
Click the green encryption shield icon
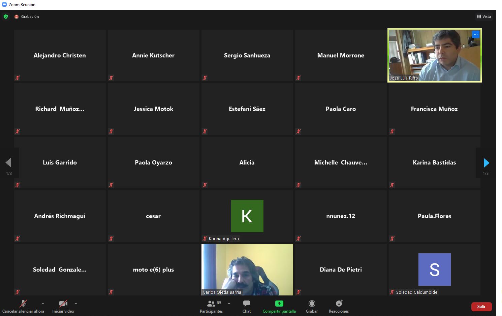point(6,17)
